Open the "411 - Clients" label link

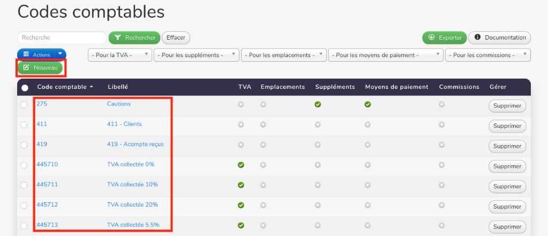[x=124, y=124]
